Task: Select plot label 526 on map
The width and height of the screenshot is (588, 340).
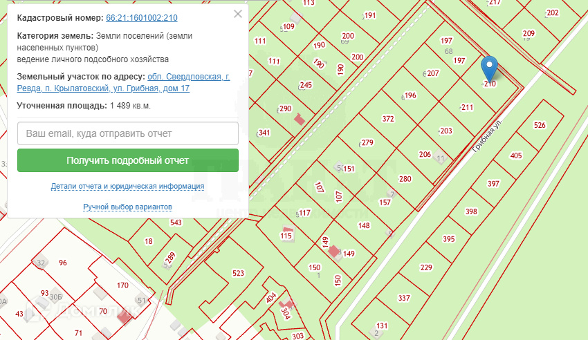Action: 540,125
